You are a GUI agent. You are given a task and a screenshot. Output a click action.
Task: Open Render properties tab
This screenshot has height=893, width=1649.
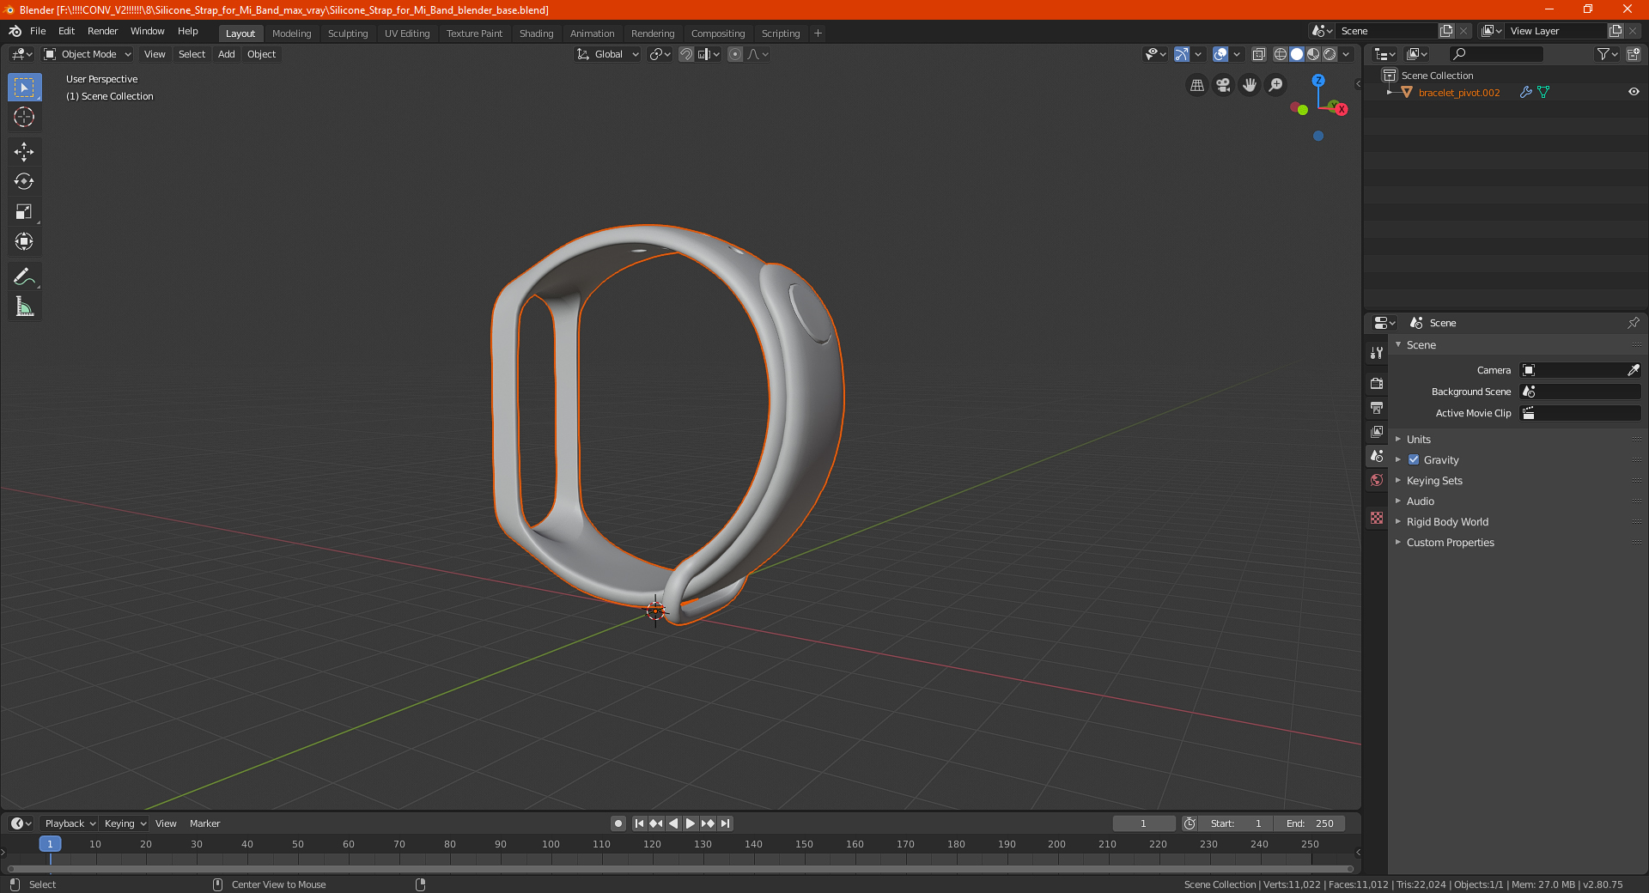coord(1377,383)
